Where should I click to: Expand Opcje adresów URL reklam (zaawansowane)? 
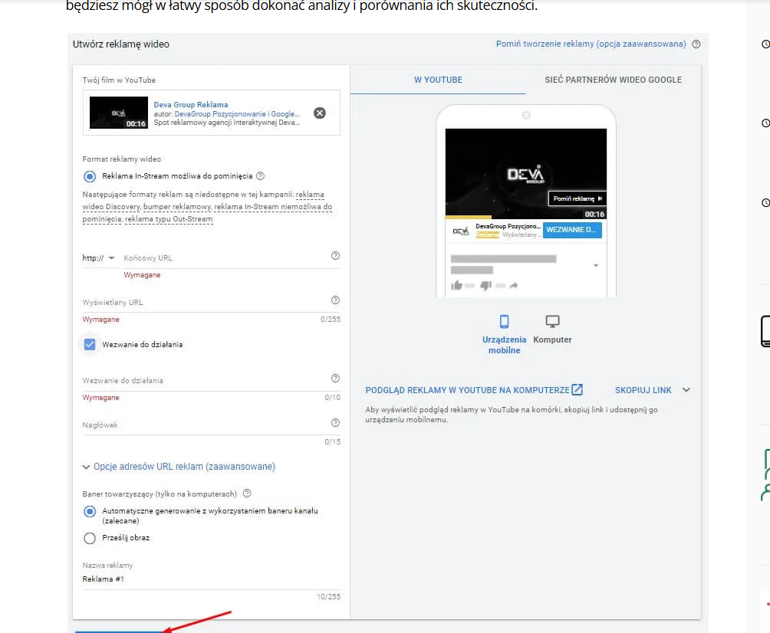(179, 467)
